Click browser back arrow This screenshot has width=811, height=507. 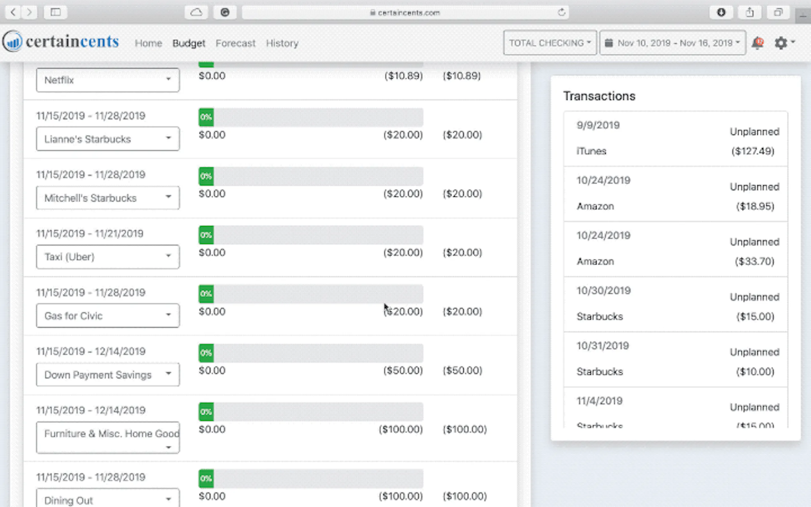click(x=13, y=12)
